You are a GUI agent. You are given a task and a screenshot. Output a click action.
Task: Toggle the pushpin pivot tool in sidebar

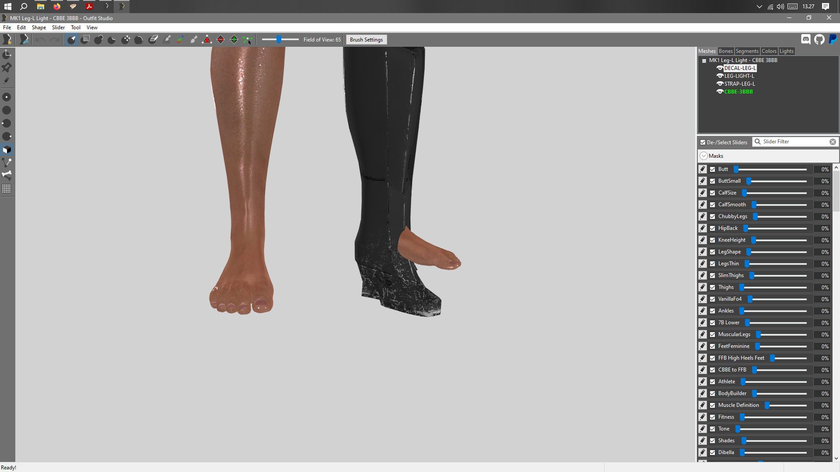pyautogui.click(x=7, y=67)
